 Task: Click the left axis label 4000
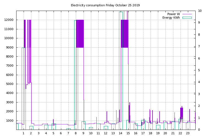coord(10,93)
